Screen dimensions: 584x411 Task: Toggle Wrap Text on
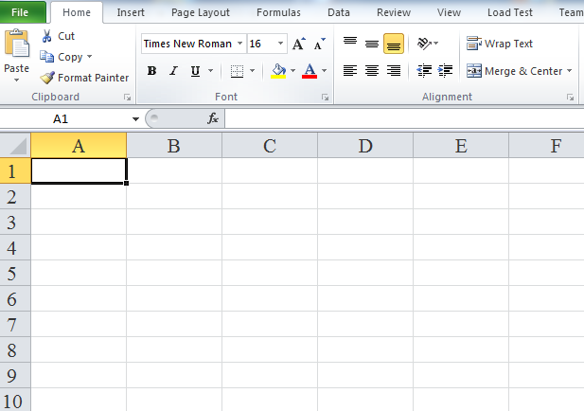(x=500, y=44)
